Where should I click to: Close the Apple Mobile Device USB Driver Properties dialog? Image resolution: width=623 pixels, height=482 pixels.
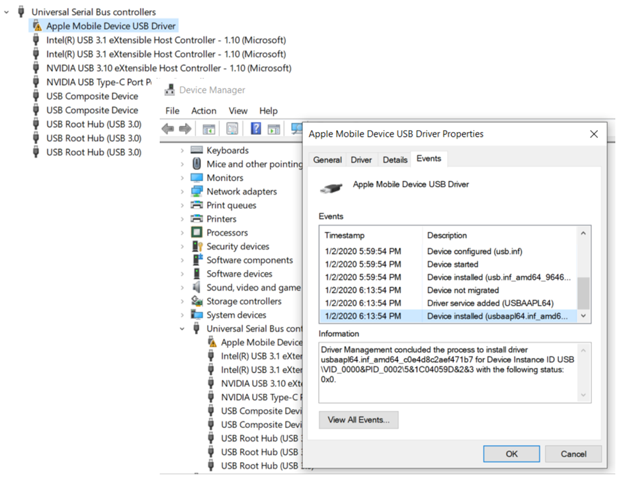pos(594,134)
